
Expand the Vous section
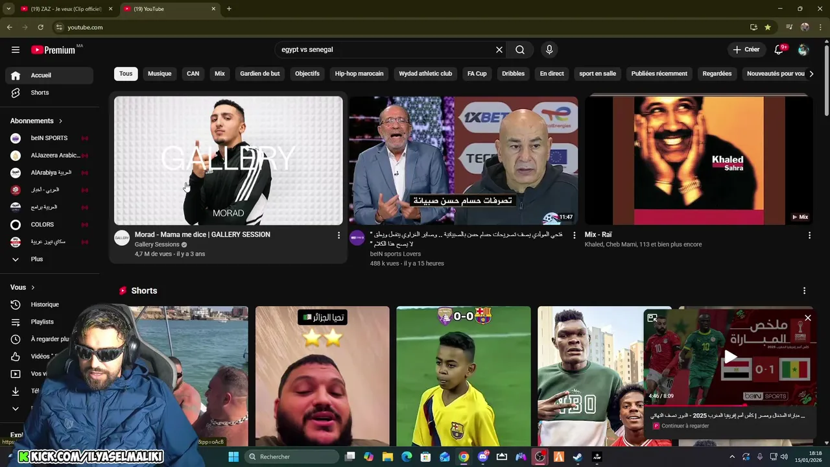pyautogui.click(x=23, y=287)
